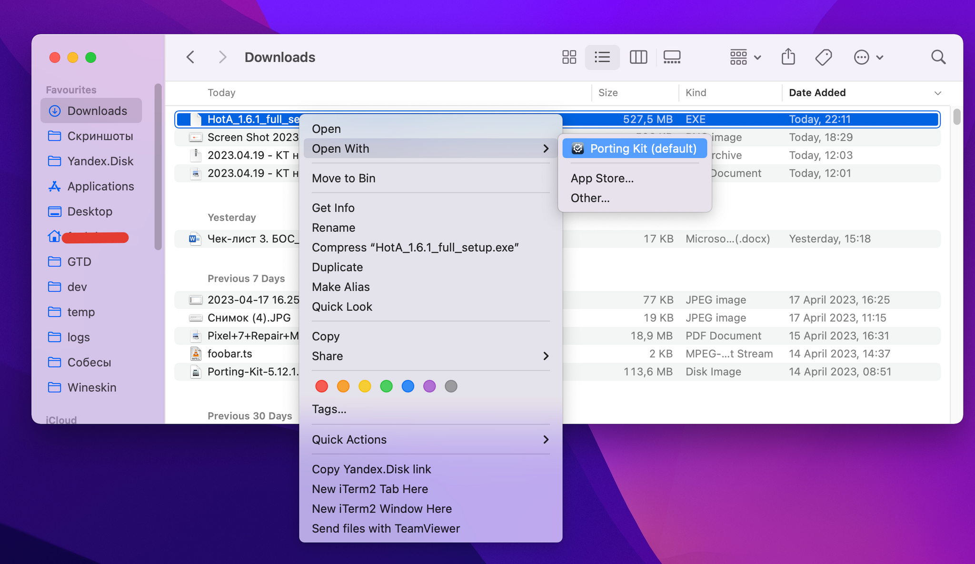
Task: Open Applications in the sidebar
Action: (91, 186)
